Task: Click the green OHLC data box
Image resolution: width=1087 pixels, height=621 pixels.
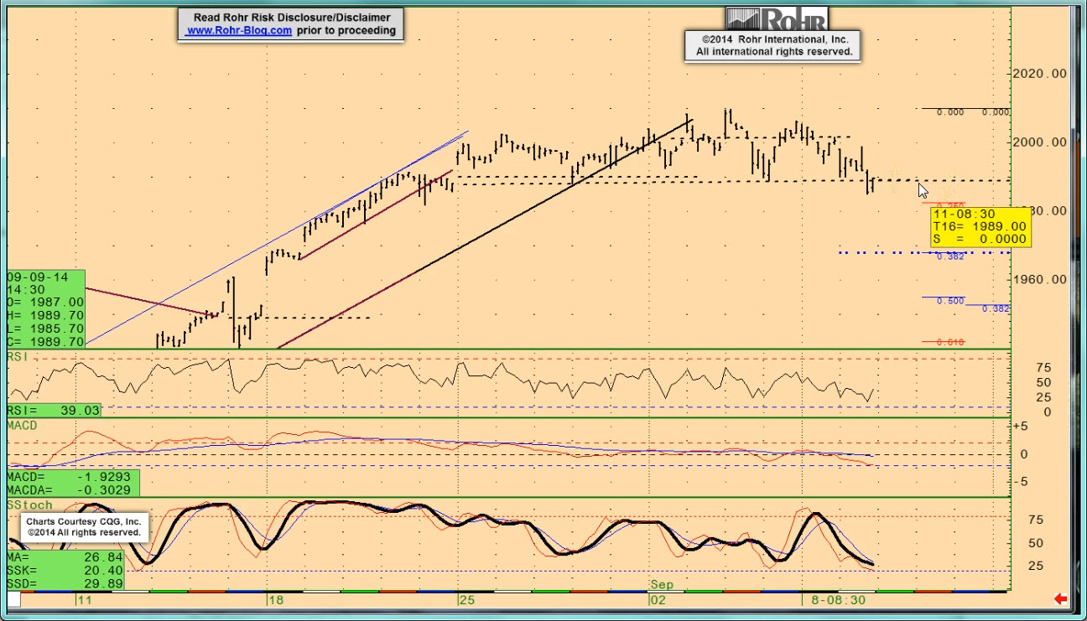Action: [x=46, y=308]
